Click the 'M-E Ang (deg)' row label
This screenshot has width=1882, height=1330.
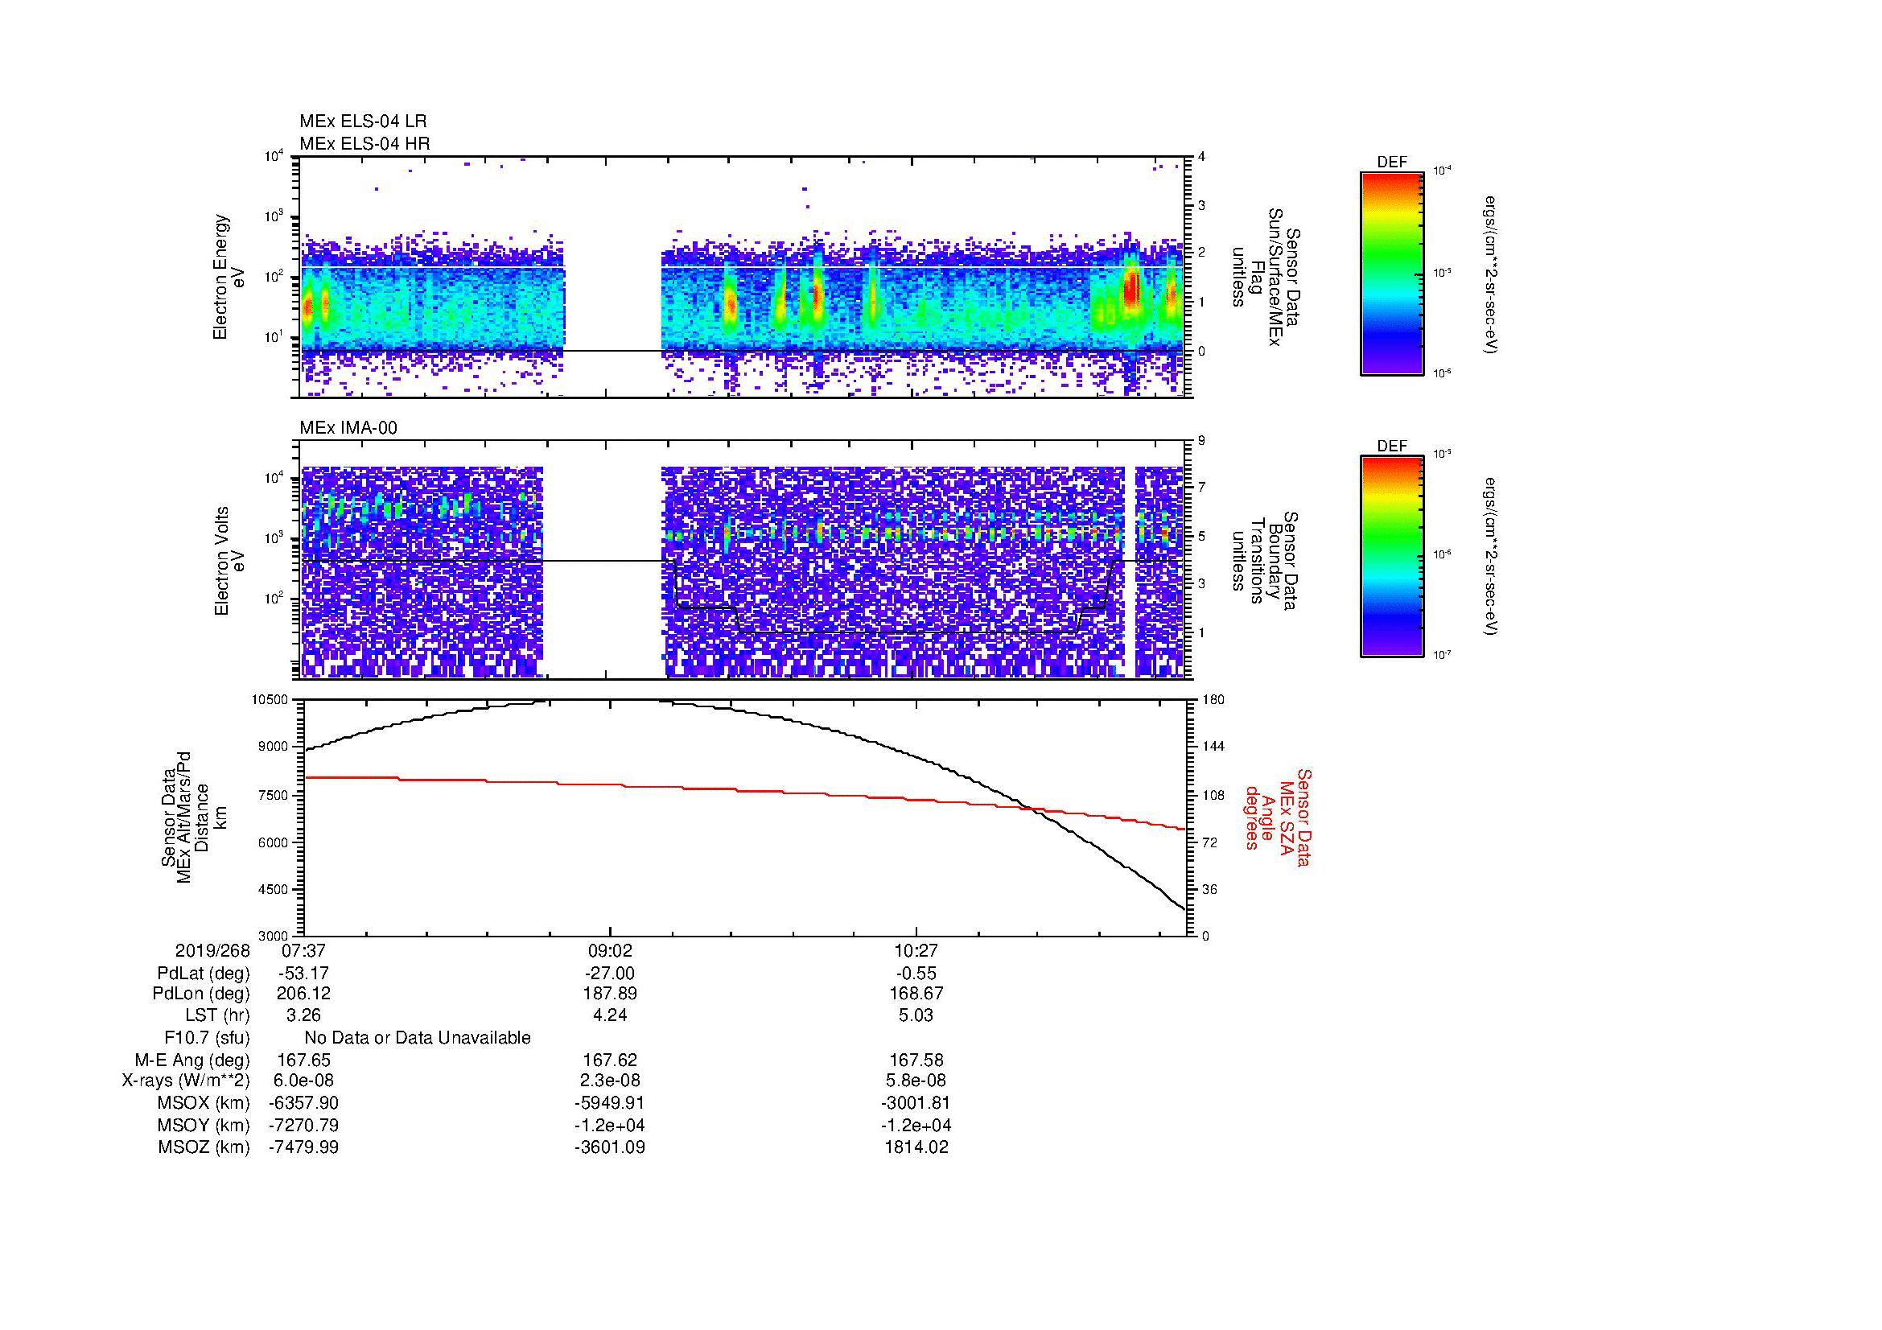coord(191,1060)
